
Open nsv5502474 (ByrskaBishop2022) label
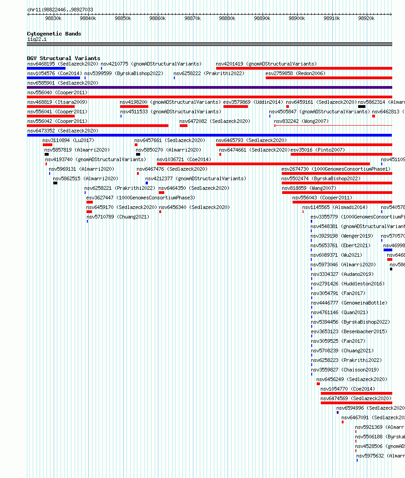[x=321, y=178]
